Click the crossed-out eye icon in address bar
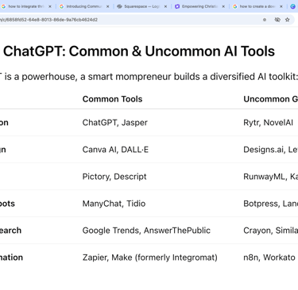Screen dimensions: 298x290 click(277, 20)
